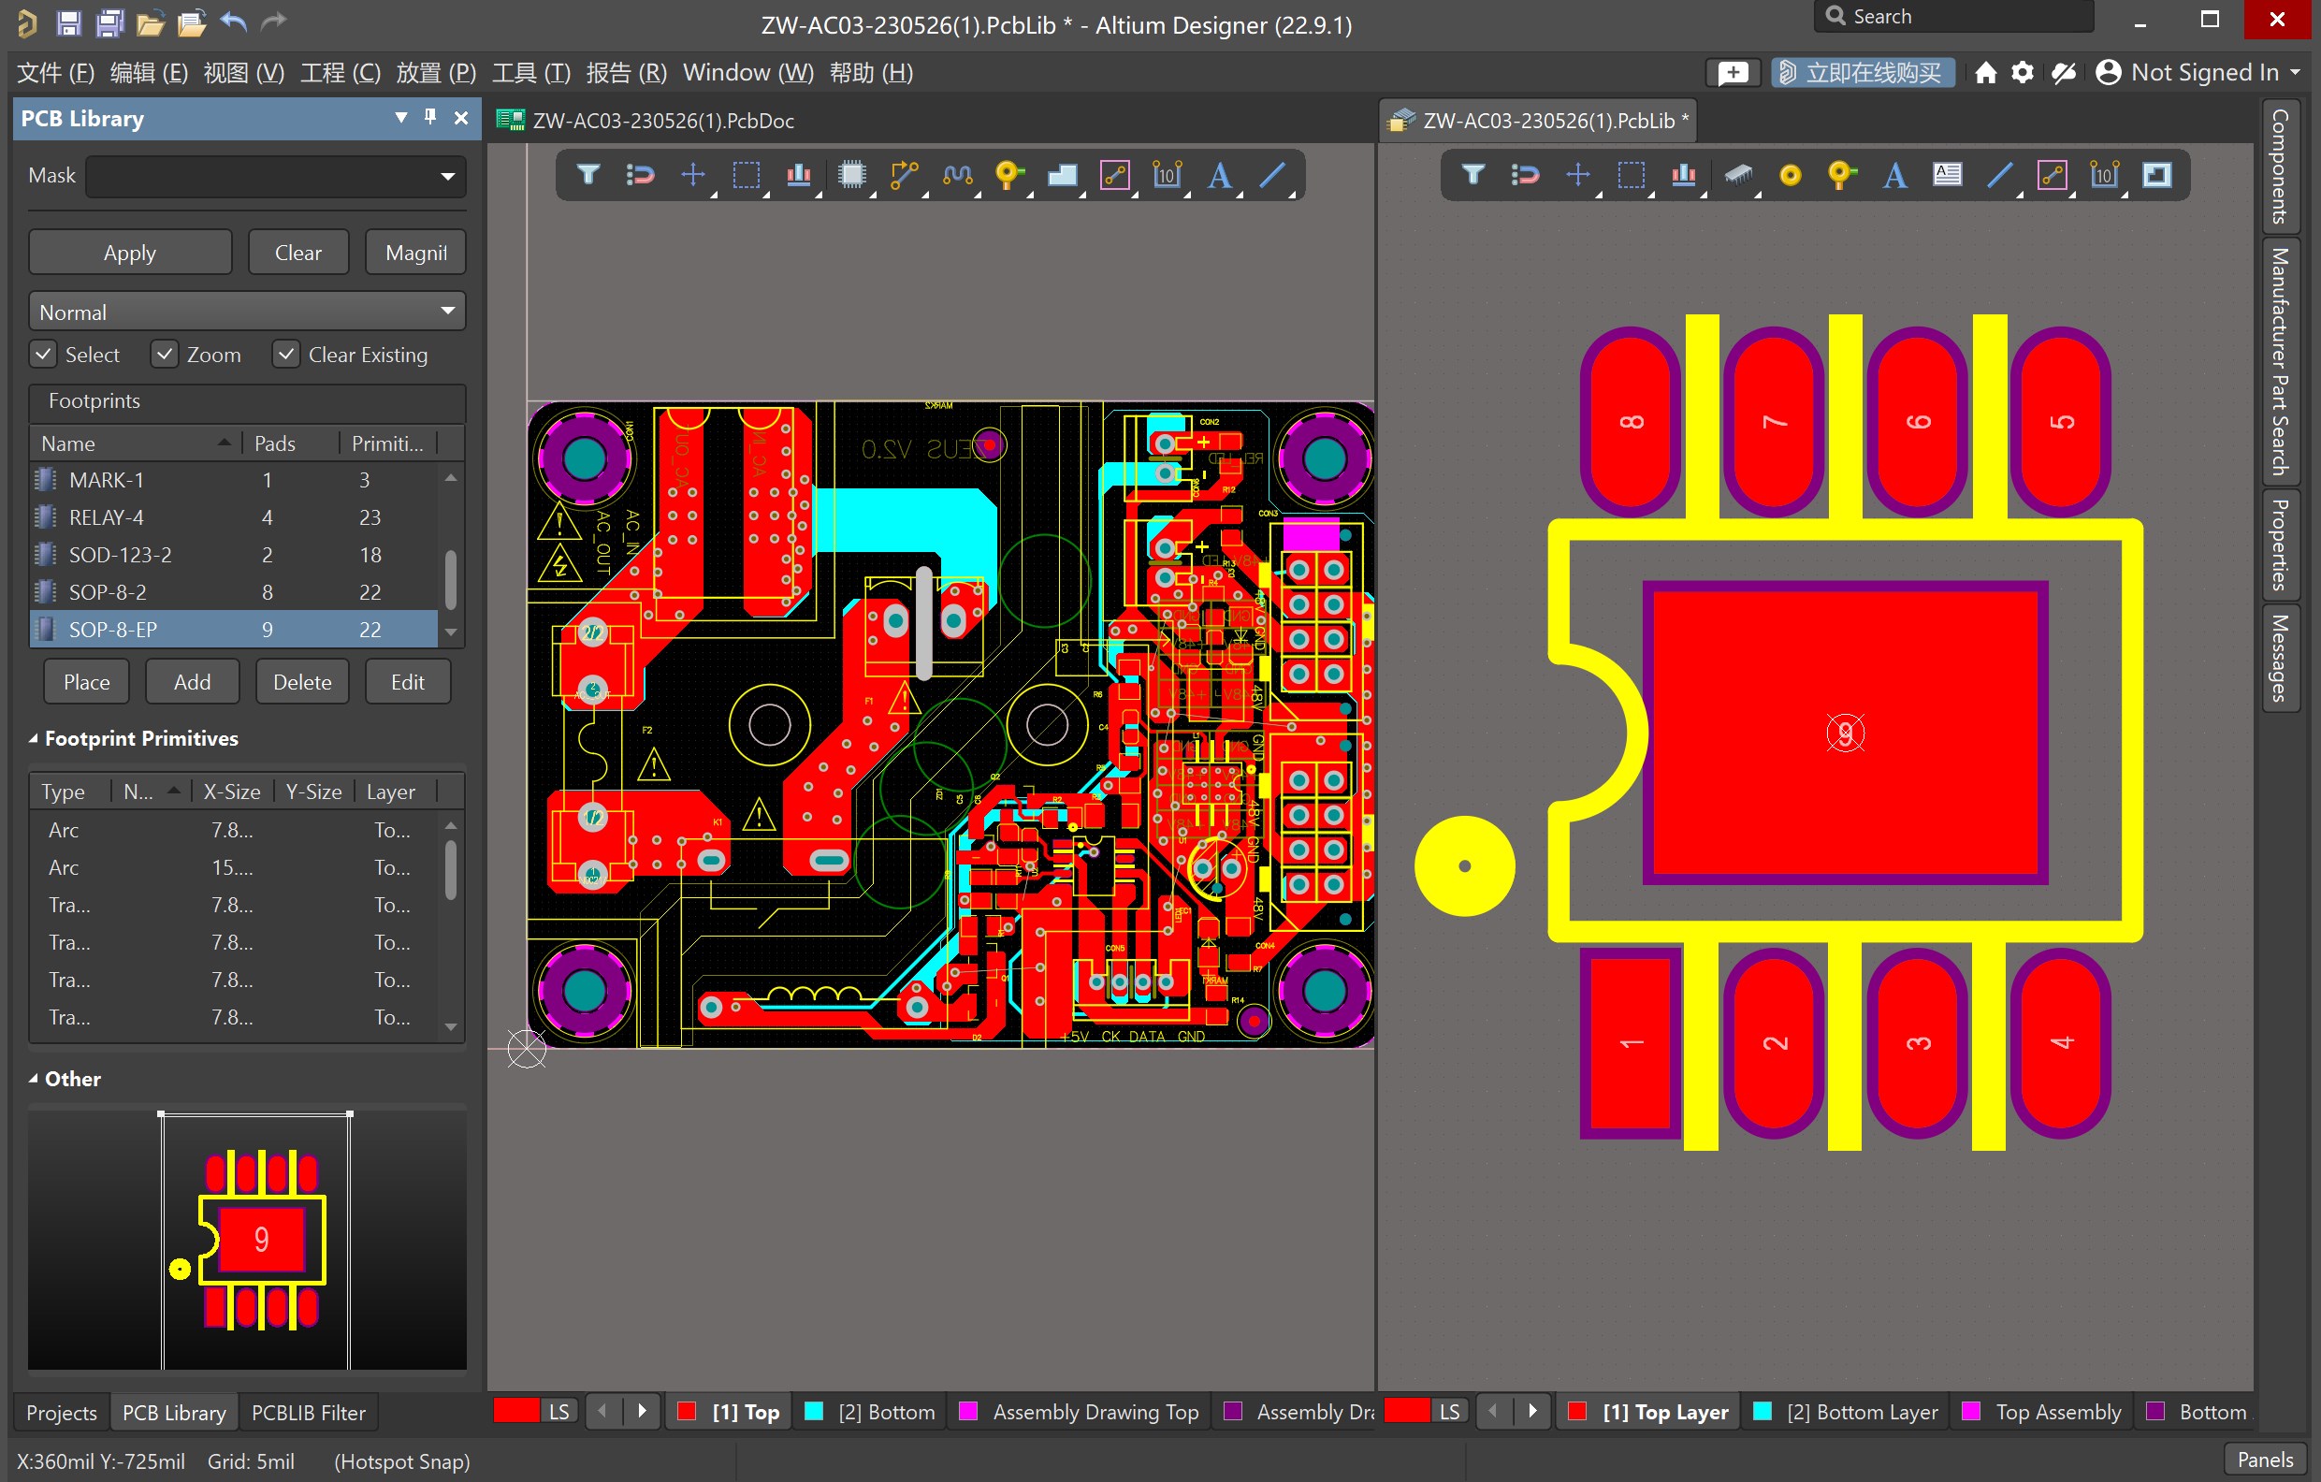Select the Place Text Frame tool
This screenshot has width=2321, height=1482.
pyautogui.click(x=1947, y=175)
